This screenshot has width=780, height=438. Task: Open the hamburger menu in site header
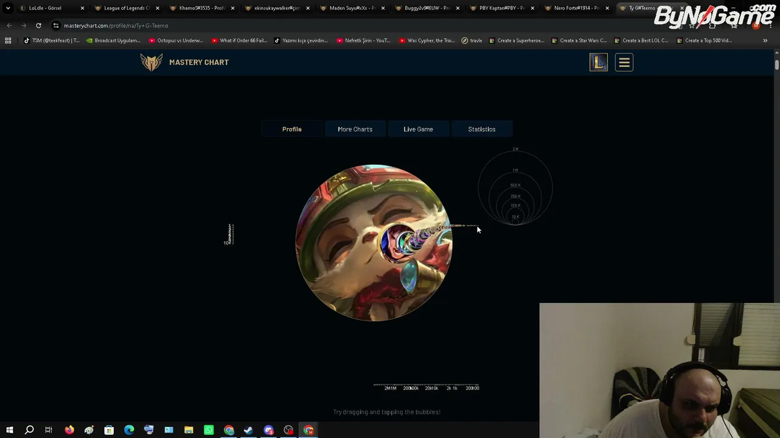pyautogui.click(x=624, y=62)
